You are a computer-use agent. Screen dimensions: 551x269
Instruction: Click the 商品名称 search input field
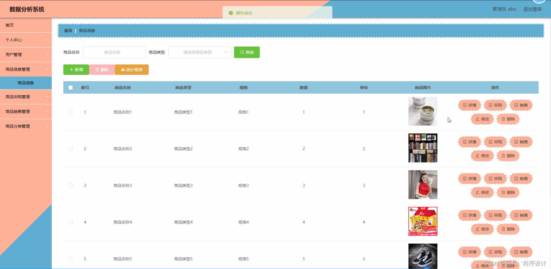tap(114, 52)
